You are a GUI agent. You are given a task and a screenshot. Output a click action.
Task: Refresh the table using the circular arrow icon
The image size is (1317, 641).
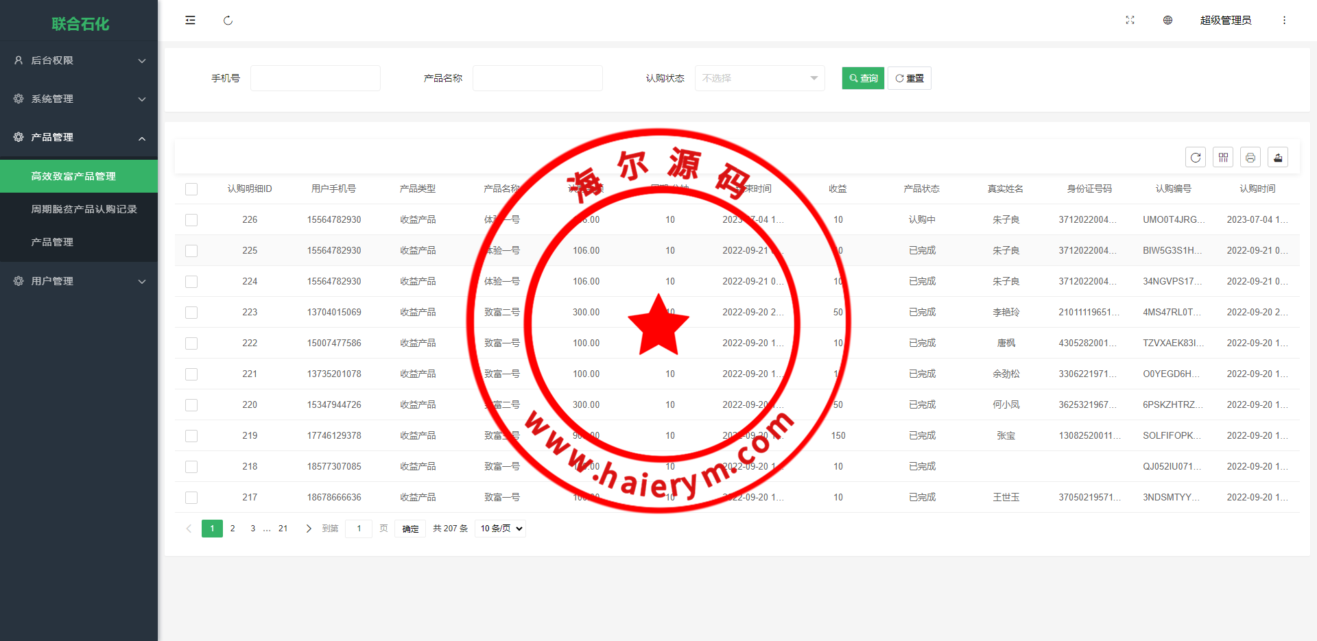1196,157
